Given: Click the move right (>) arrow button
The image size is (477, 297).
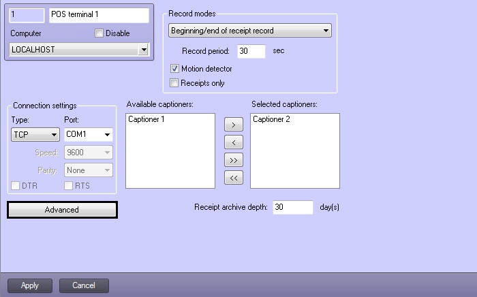Looking at the screenshot, I should click(x=233, y=125).
